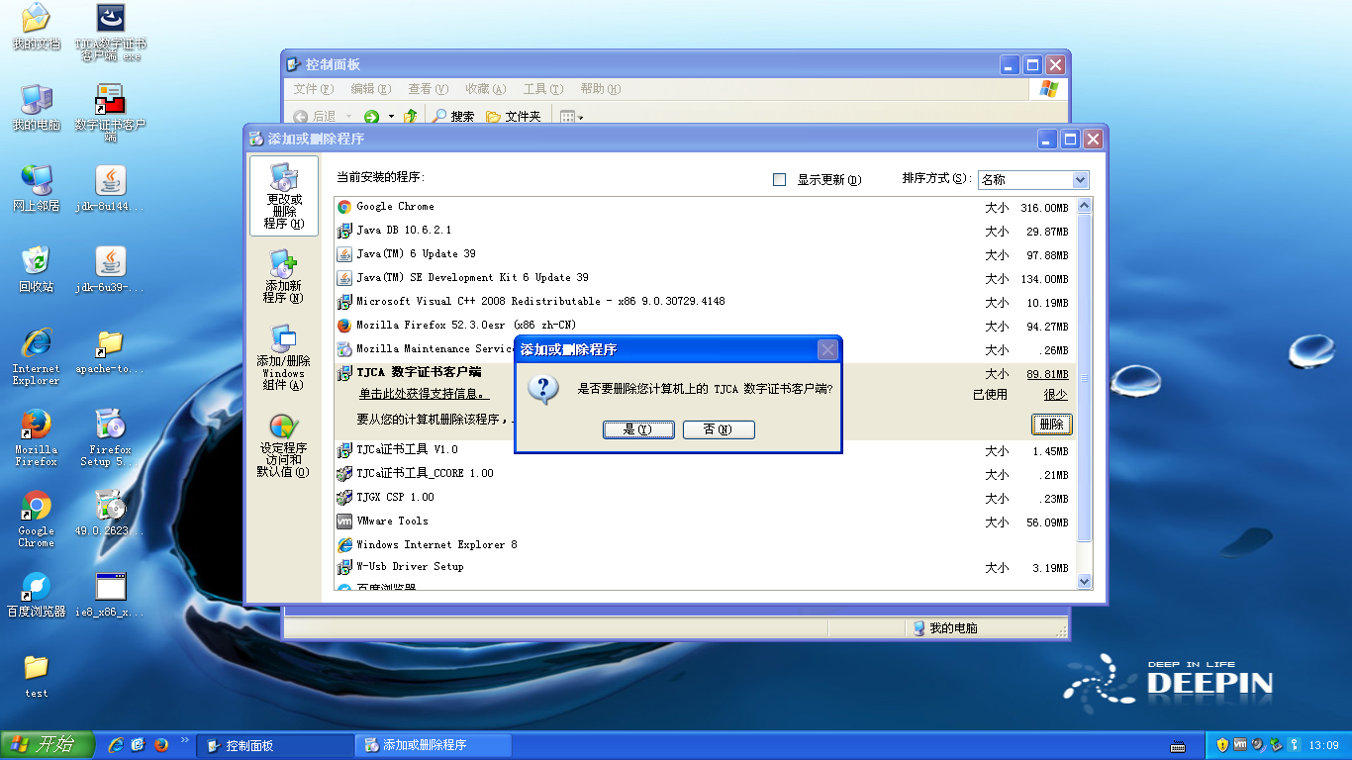Open 网上邻居 desktop icon

pyautogui.click(x=37, y=188)
